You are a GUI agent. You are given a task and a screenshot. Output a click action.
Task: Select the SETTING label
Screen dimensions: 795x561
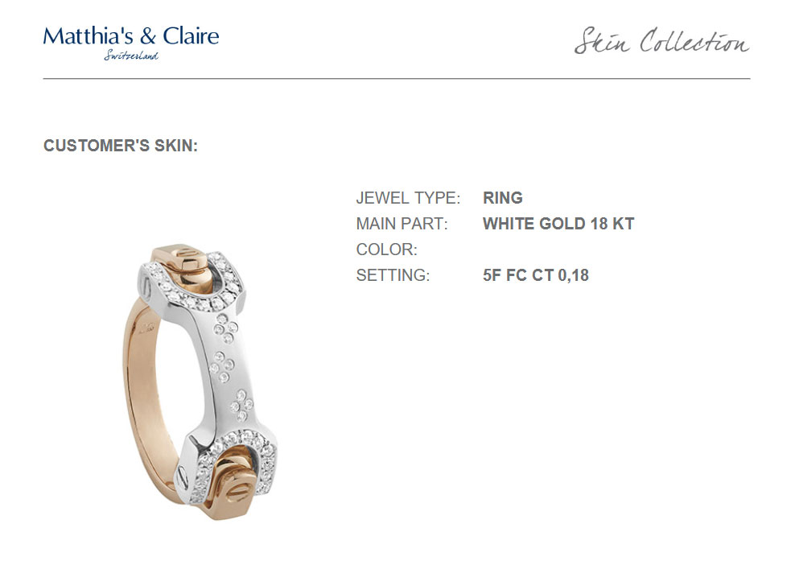(x=393, y=275)
